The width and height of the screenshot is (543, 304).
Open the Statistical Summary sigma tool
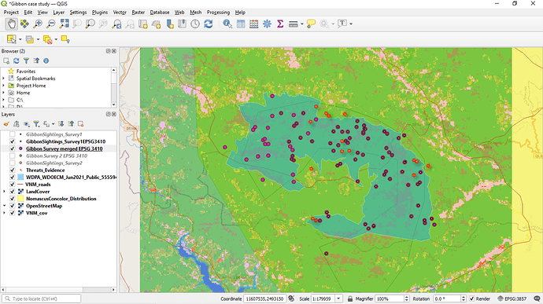[280, 24]
